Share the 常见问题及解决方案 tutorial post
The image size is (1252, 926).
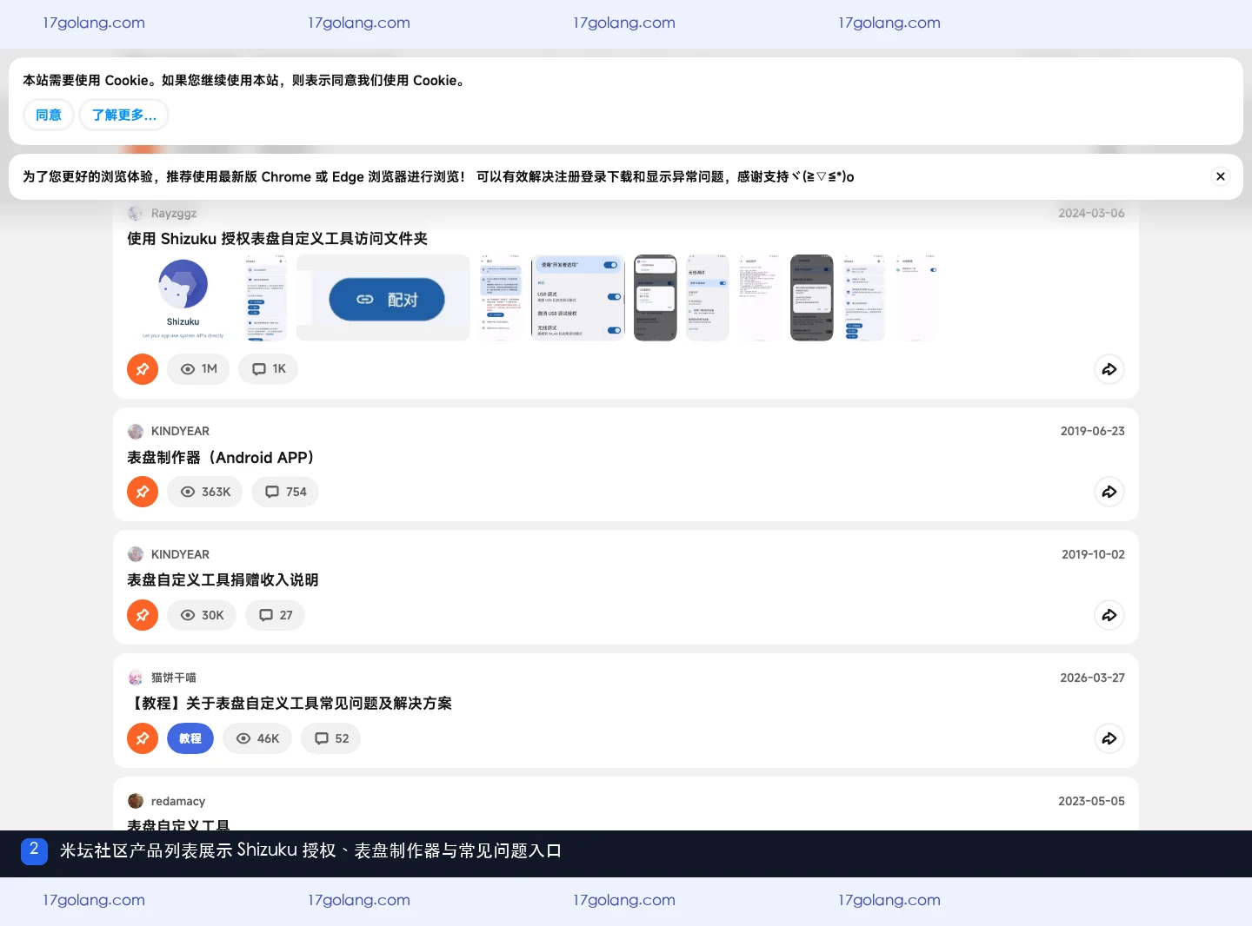pos(1109,738)
